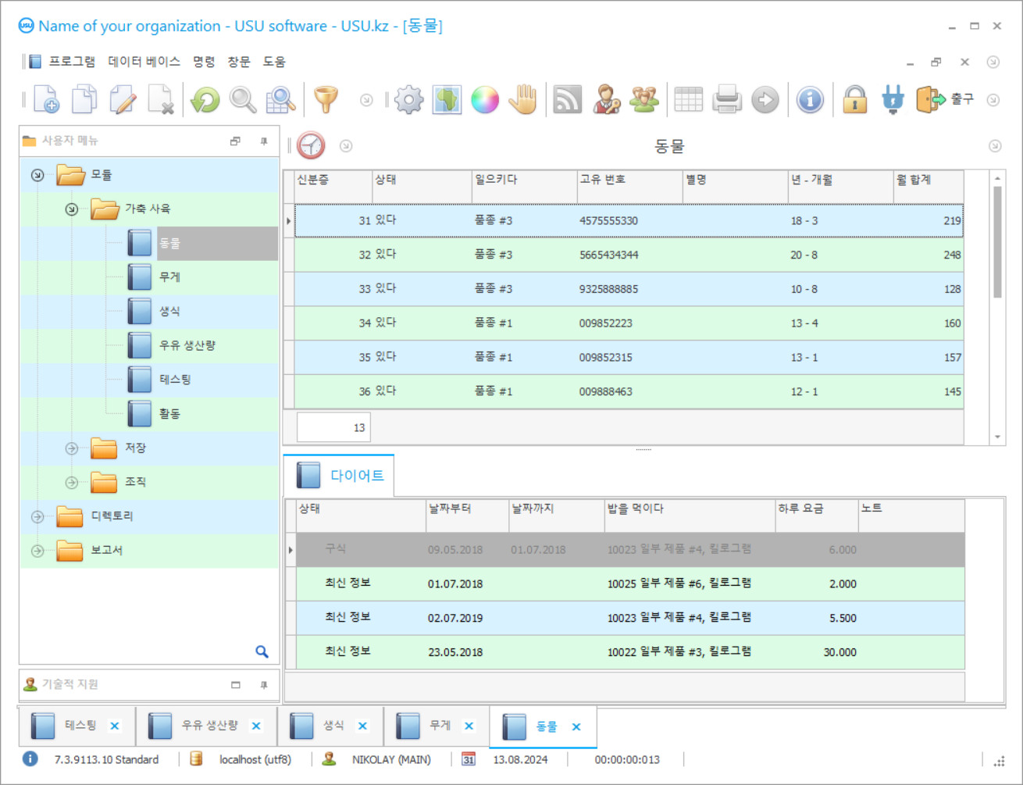Open the filter funnel tool
Viewport: 1023px width, 785px height.
tap(326, 99)
